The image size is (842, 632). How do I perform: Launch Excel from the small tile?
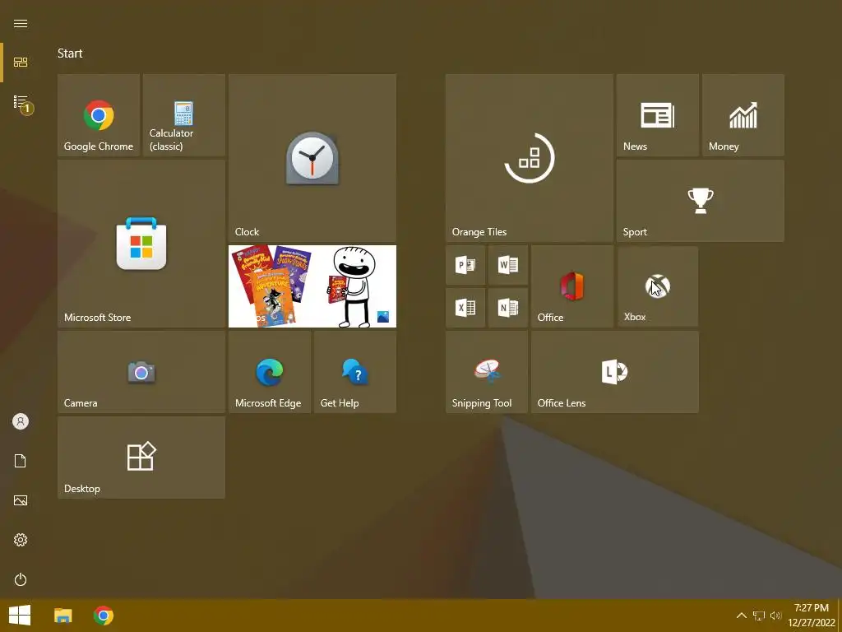click(465, 308)
